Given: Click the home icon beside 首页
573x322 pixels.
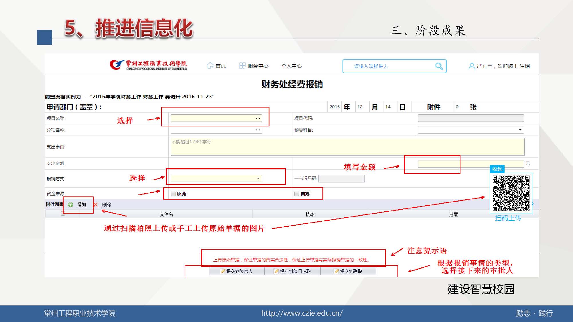Looking at the screenshot, I should click(x=210, y=66).
